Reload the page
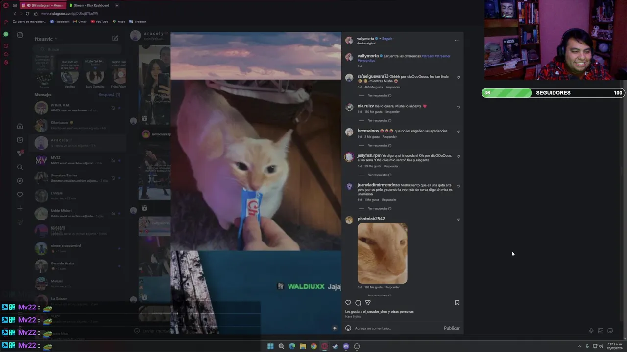This screenshot has height=352, width=627. [27, 14]
